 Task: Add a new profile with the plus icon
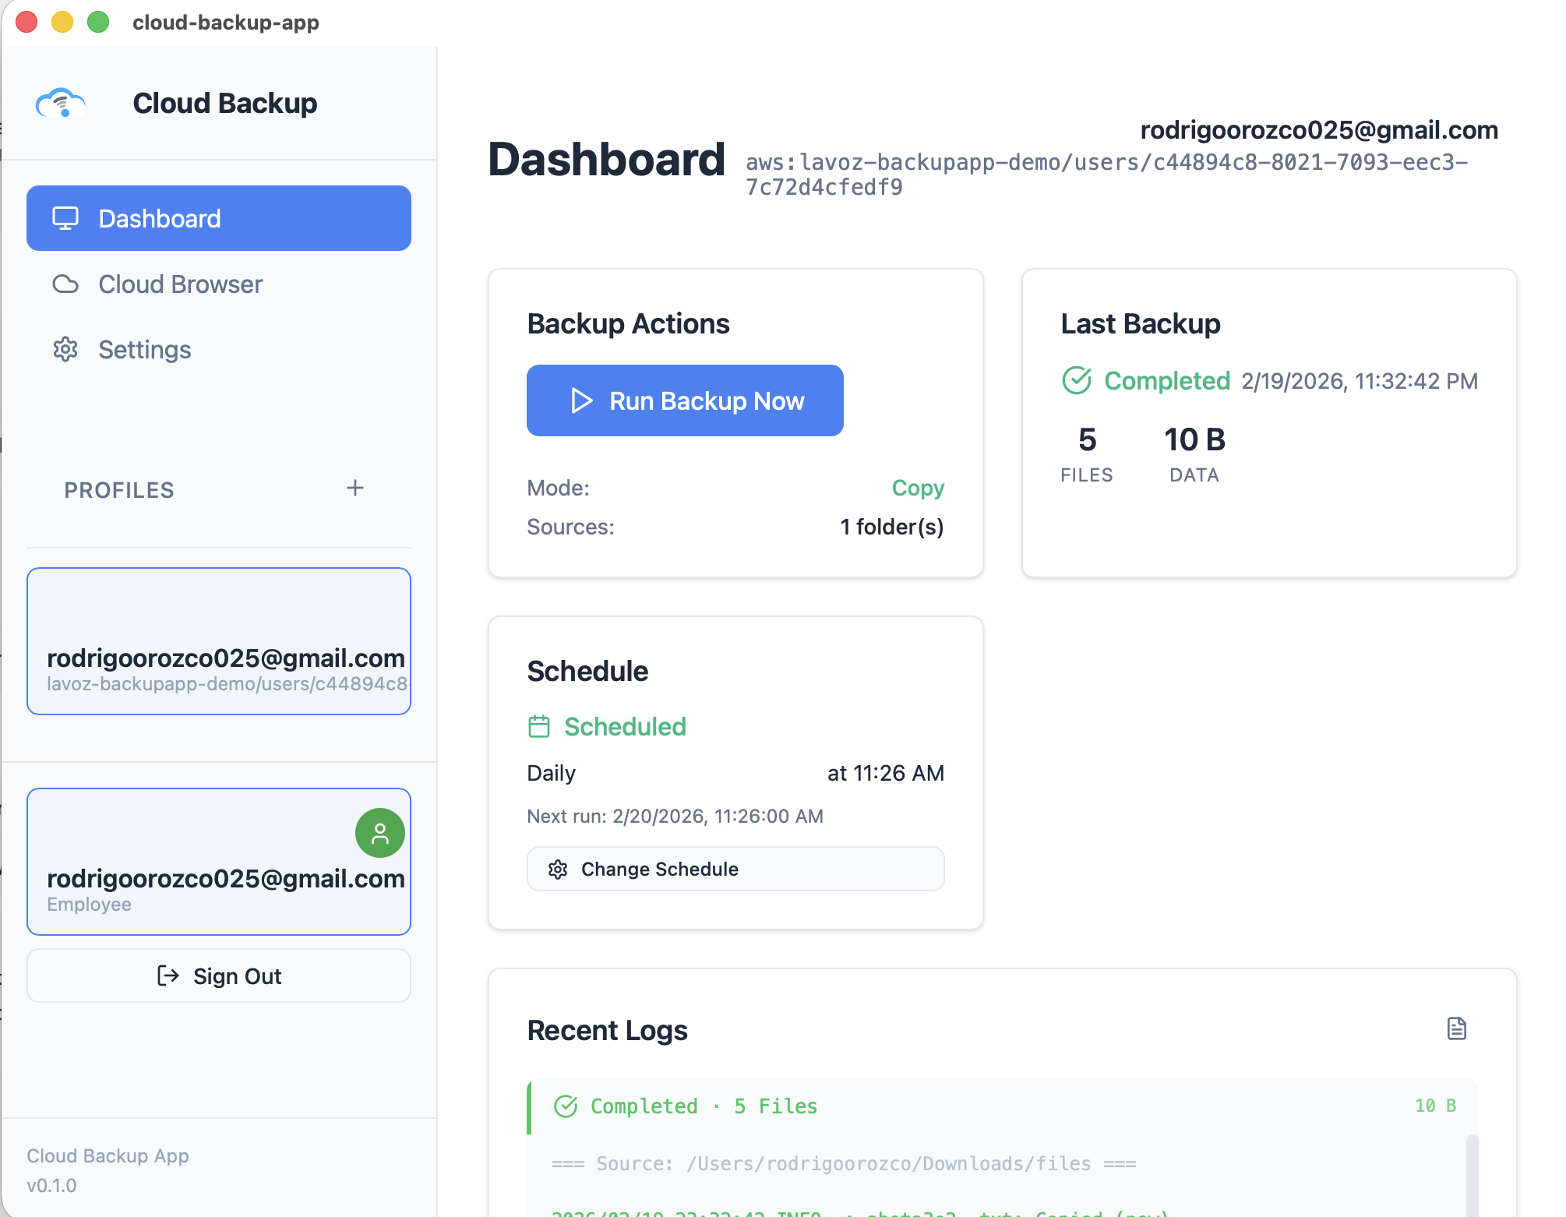(355, 489)
